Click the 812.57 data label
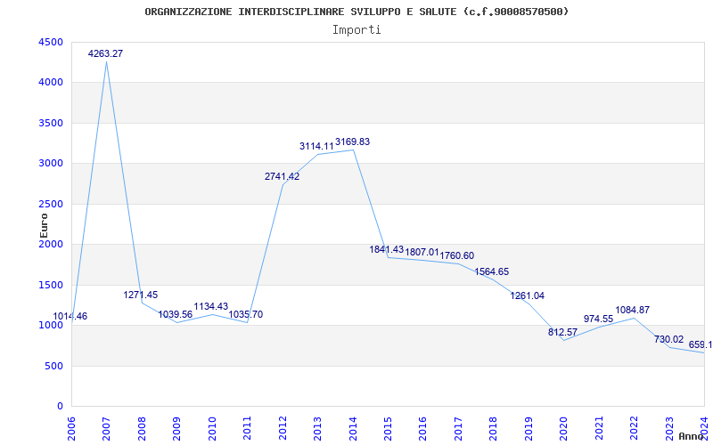 coord(562,332)
